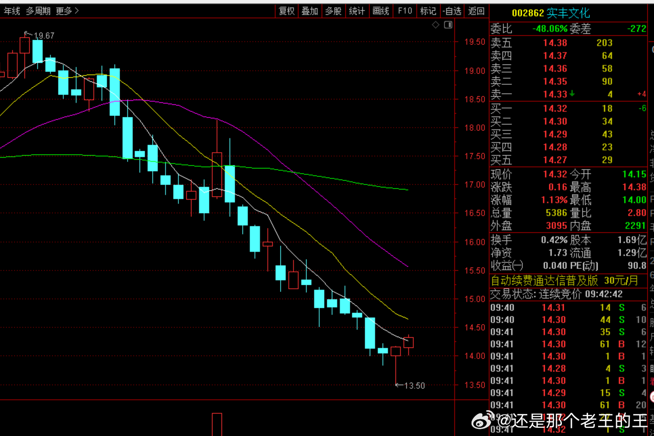This screenshot has height=436, width=654.
Task: Toggle the panel layout icon above the chart
Action: point(448,25)
